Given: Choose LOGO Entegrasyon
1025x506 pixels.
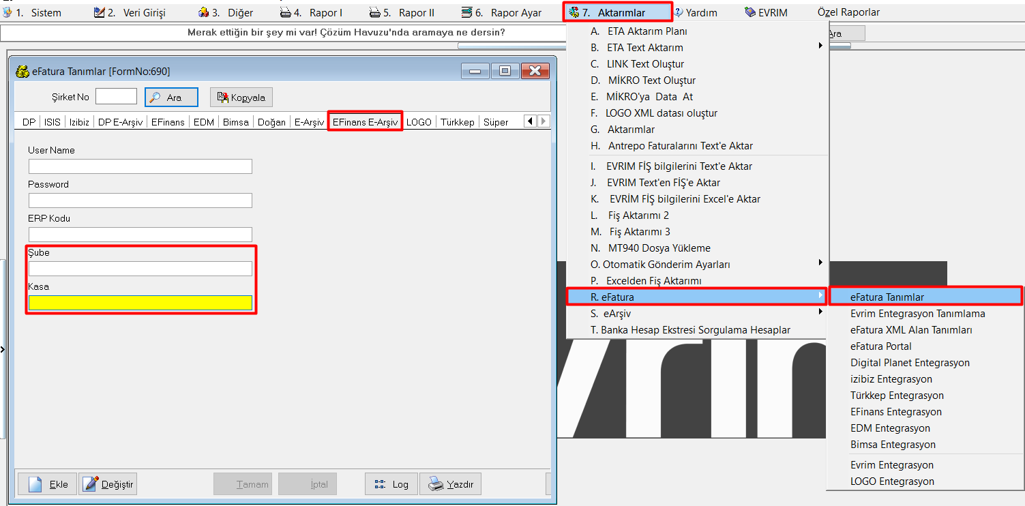Looking at the screenshot, I should point(925,481).
